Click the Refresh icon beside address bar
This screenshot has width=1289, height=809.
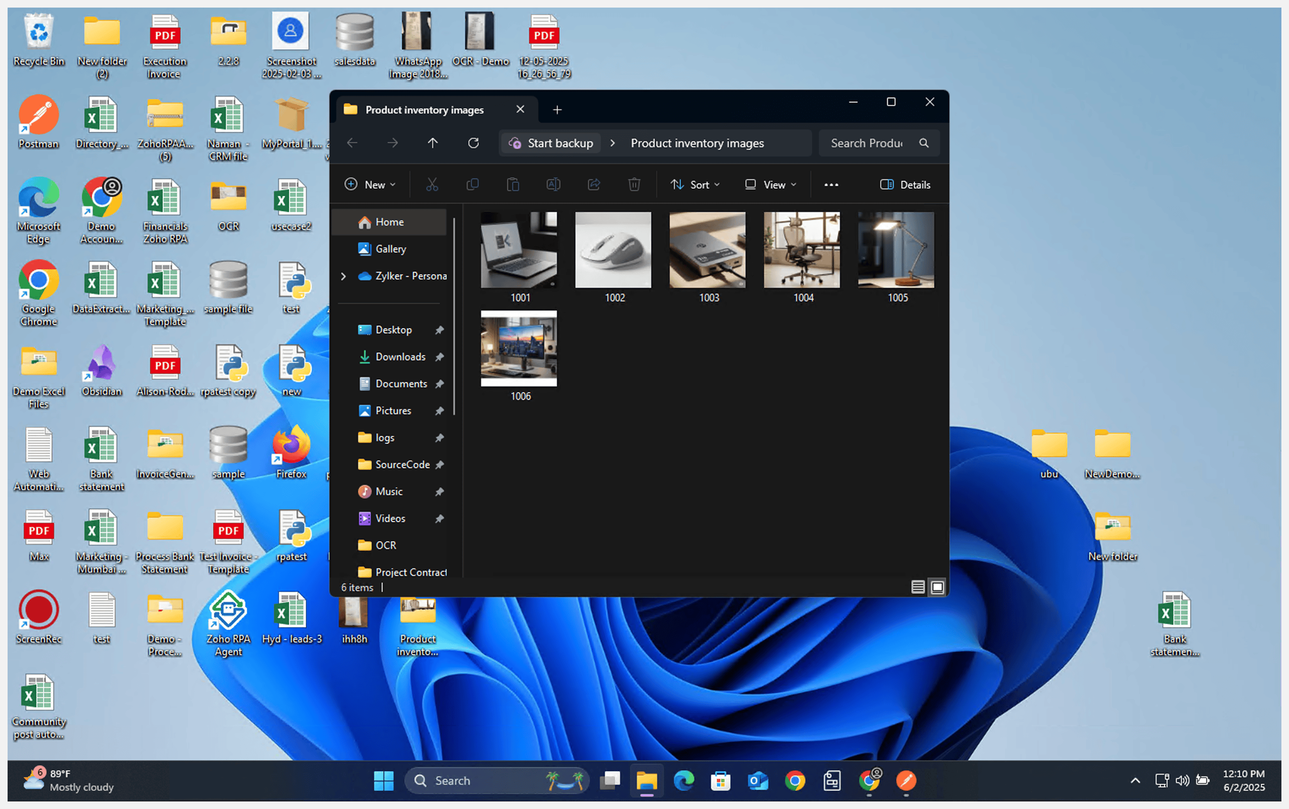pos(473,143)
